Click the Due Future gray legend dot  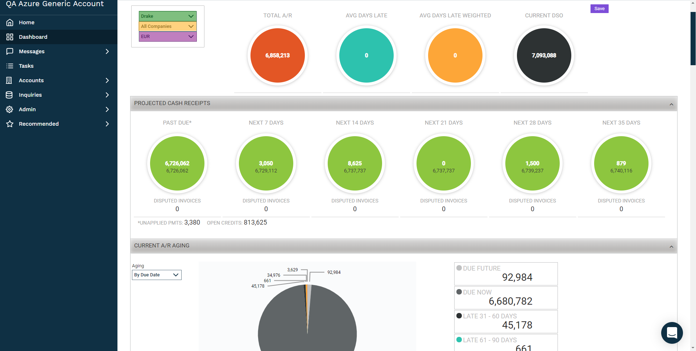[459, 268]
